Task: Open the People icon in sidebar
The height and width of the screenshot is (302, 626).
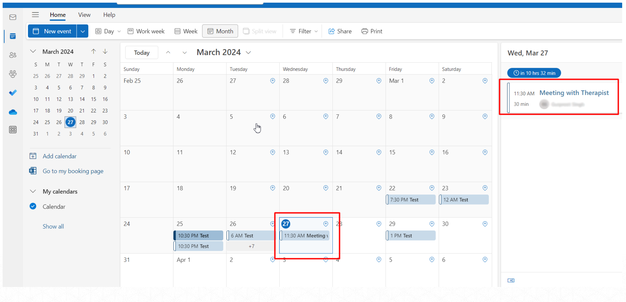Action: coord(13,55)
